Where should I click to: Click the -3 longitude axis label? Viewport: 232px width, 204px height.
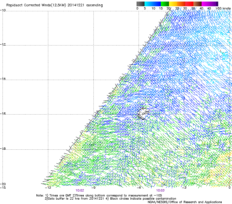point(184,188)
